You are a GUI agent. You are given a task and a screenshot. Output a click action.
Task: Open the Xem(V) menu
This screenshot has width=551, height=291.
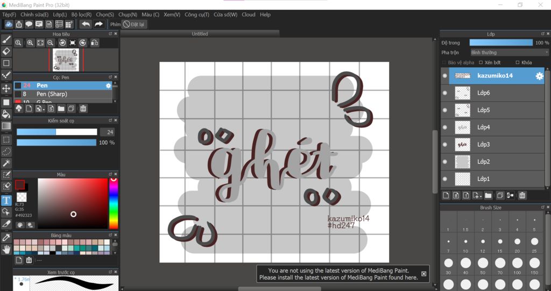point(172,15)
